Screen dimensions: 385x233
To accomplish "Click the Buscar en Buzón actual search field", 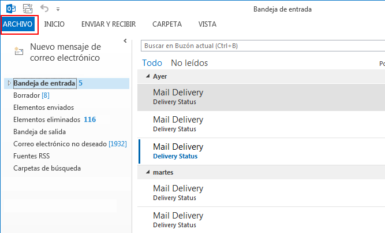I will 260,45.
